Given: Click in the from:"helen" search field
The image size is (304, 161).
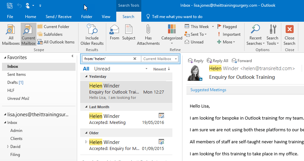Looking at the screenshot, I should pyautogui.click(x=108, y=59).
